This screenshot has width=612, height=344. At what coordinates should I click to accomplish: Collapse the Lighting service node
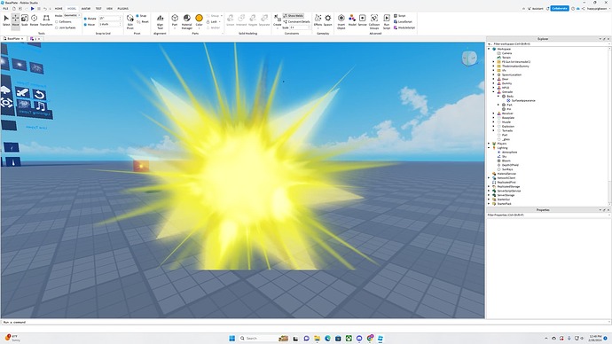pyautogui.click(x=489, y=148)
